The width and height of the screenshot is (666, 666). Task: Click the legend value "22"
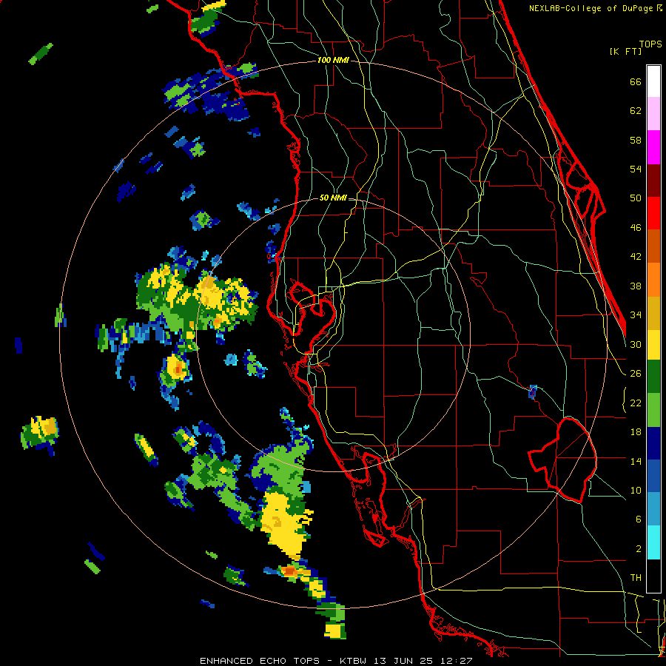(636, 403)
